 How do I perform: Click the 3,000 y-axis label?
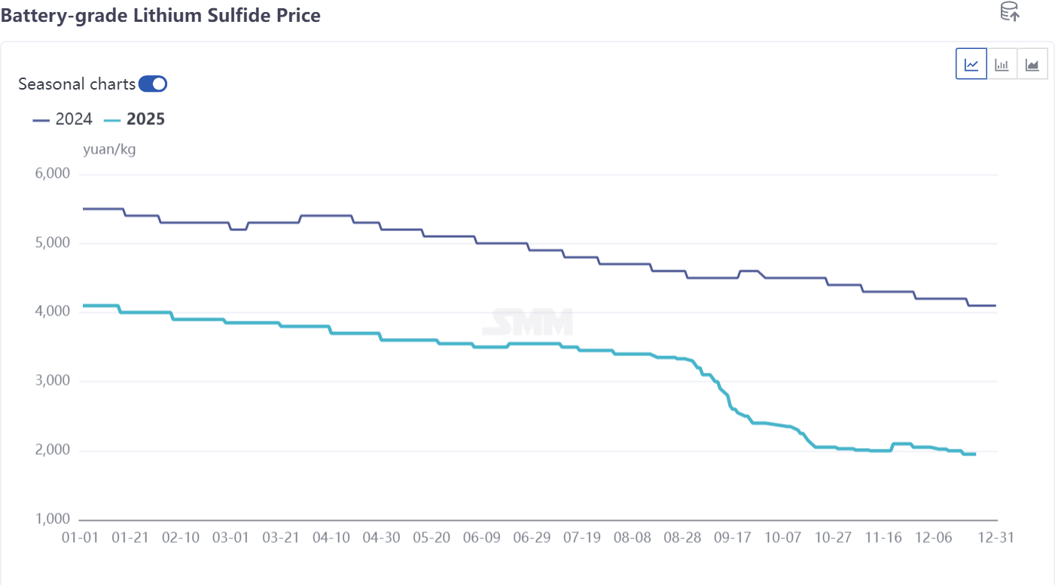[53, 381]
